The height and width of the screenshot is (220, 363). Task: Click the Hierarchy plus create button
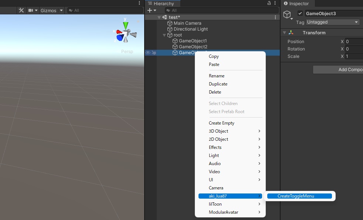150,10
